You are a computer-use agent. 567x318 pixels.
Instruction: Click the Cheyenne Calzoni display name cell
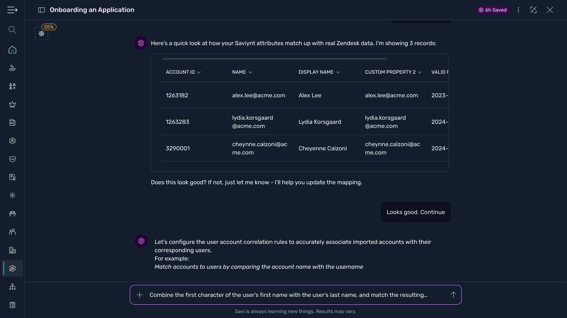[x=323, y=148]
